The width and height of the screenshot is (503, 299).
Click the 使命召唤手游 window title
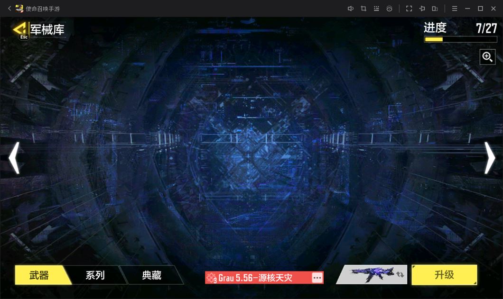43,9
